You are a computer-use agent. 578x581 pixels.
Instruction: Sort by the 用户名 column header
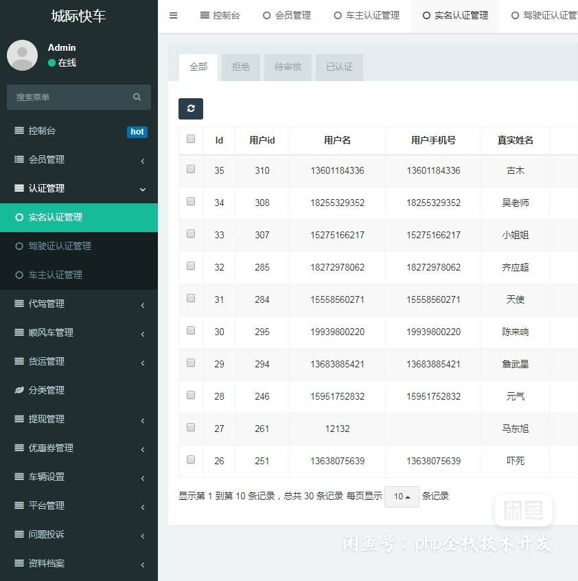337,140
